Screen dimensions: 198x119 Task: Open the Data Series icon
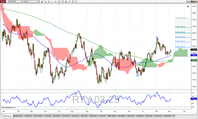[x=66, y=2]
